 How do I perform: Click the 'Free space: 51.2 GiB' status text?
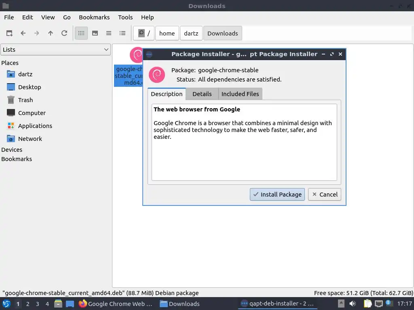pyautogui.click(x=363, y=293)
